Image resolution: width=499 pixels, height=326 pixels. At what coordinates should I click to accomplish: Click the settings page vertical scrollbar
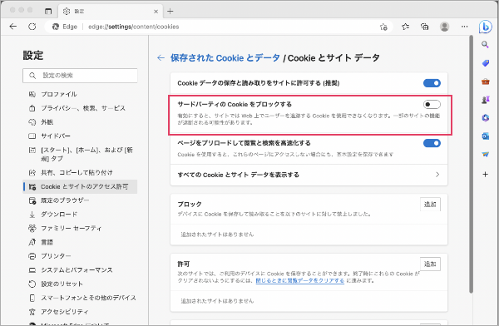tap(471, 165)
